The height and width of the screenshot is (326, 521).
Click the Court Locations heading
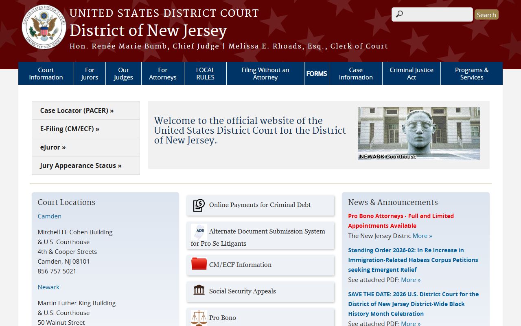66,202
